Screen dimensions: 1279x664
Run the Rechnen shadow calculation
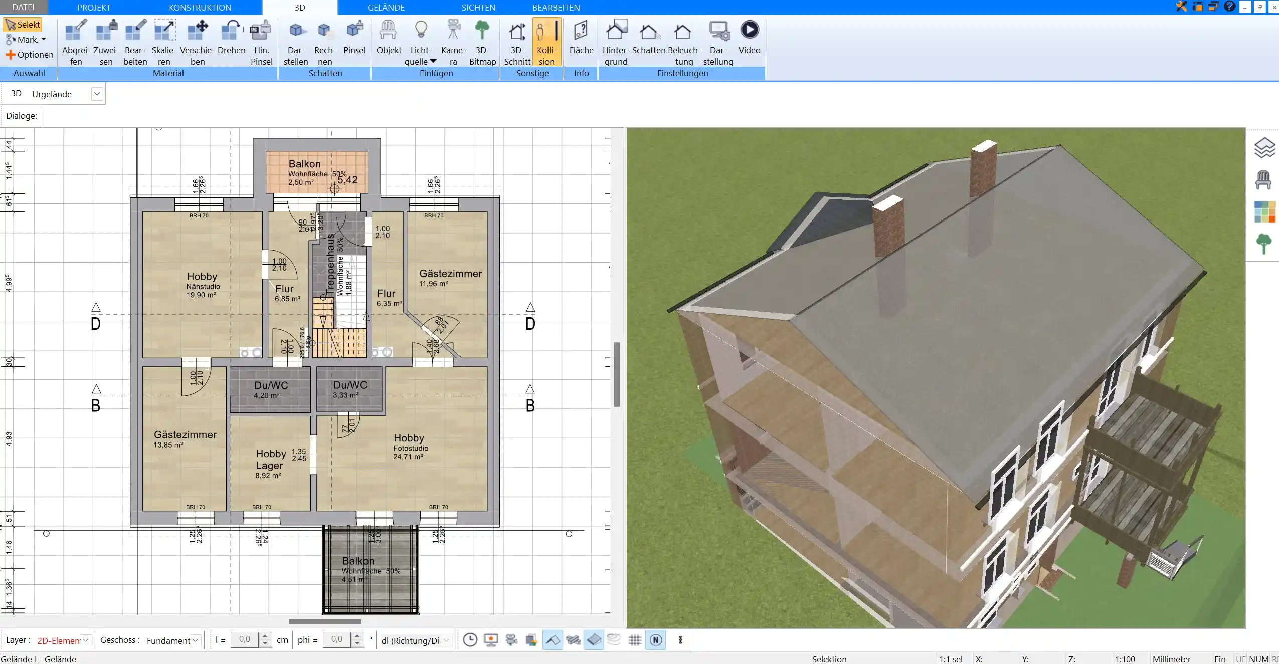pos(325,42)
